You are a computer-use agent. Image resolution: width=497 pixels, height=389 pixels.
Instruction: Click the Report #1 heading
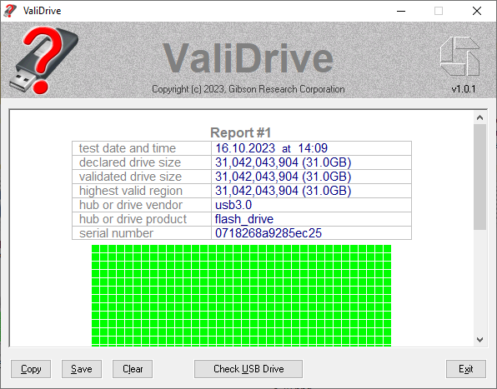[x=240, y=132]
